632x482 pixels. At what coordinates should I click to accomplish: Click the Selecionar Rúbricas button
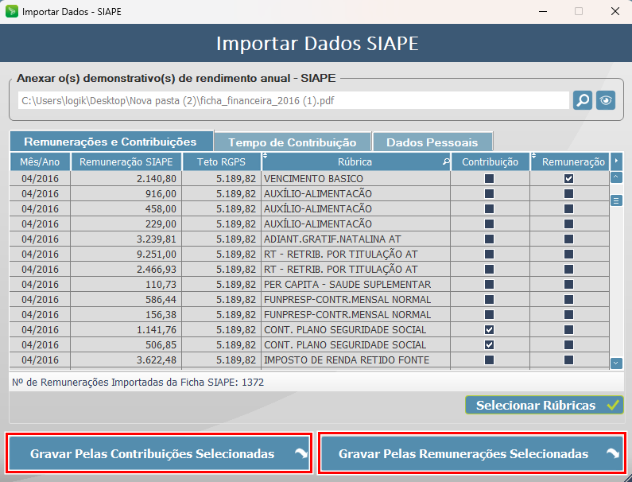pos(544,405)
